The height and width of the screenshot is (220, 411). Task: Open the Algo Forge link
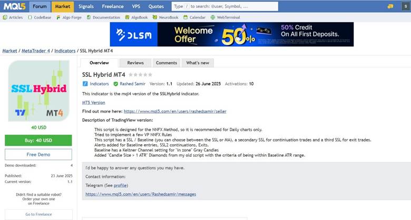point(72,17)
